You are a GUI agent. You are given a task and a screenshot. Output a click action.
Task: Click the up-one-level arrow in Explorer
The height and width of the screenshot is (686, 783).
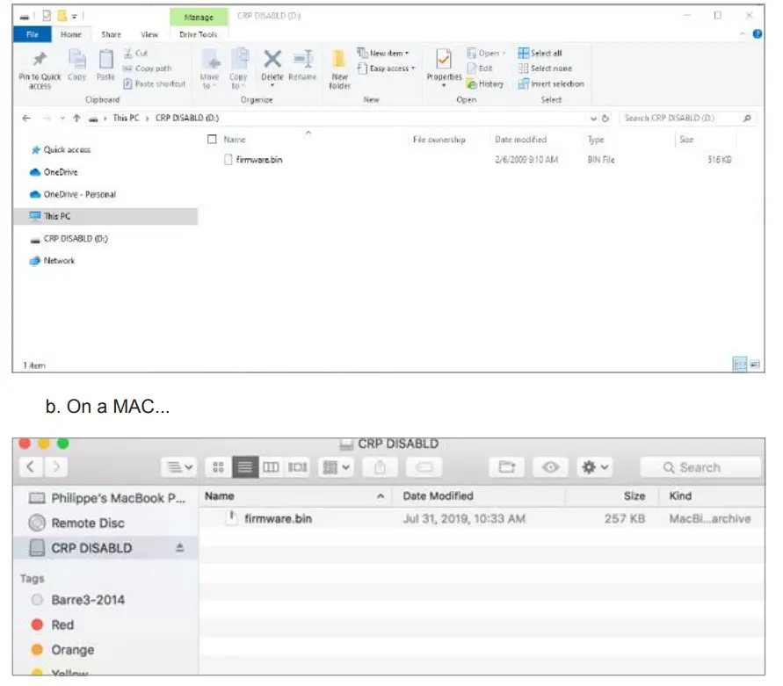pyautogui.click(x=76, y=119)
